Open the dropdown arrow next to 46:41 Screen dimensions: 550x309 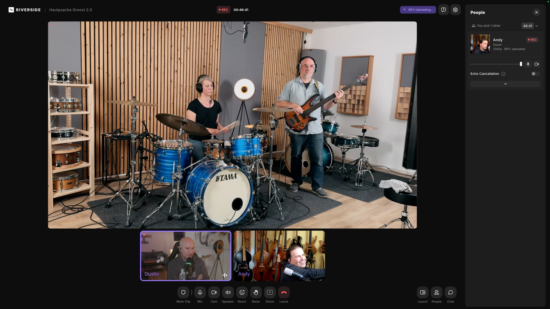pyautogui.click(x=537, y=26)
